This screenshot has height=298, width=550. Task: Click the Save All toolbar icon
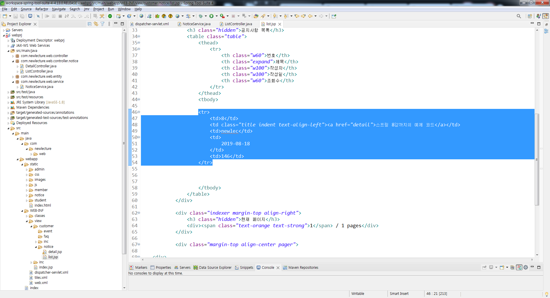pyautogui.click(x=22, y=16)
